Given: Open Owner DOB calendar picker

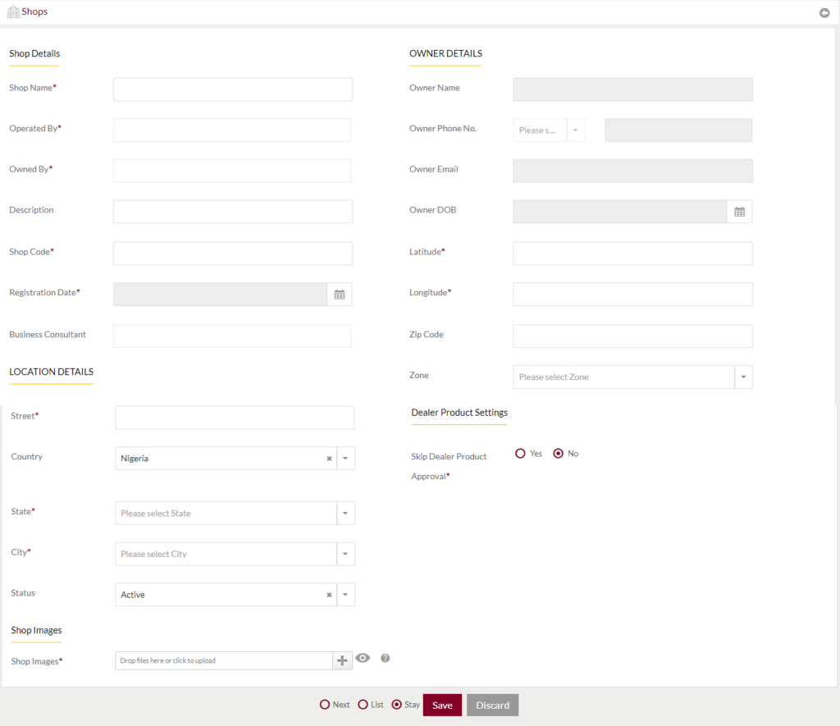Looking at the screenshot, I should (x=739, y=212).
